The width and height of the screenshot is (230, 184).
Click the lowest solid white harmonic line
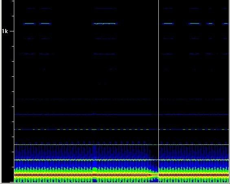[122, 160]
